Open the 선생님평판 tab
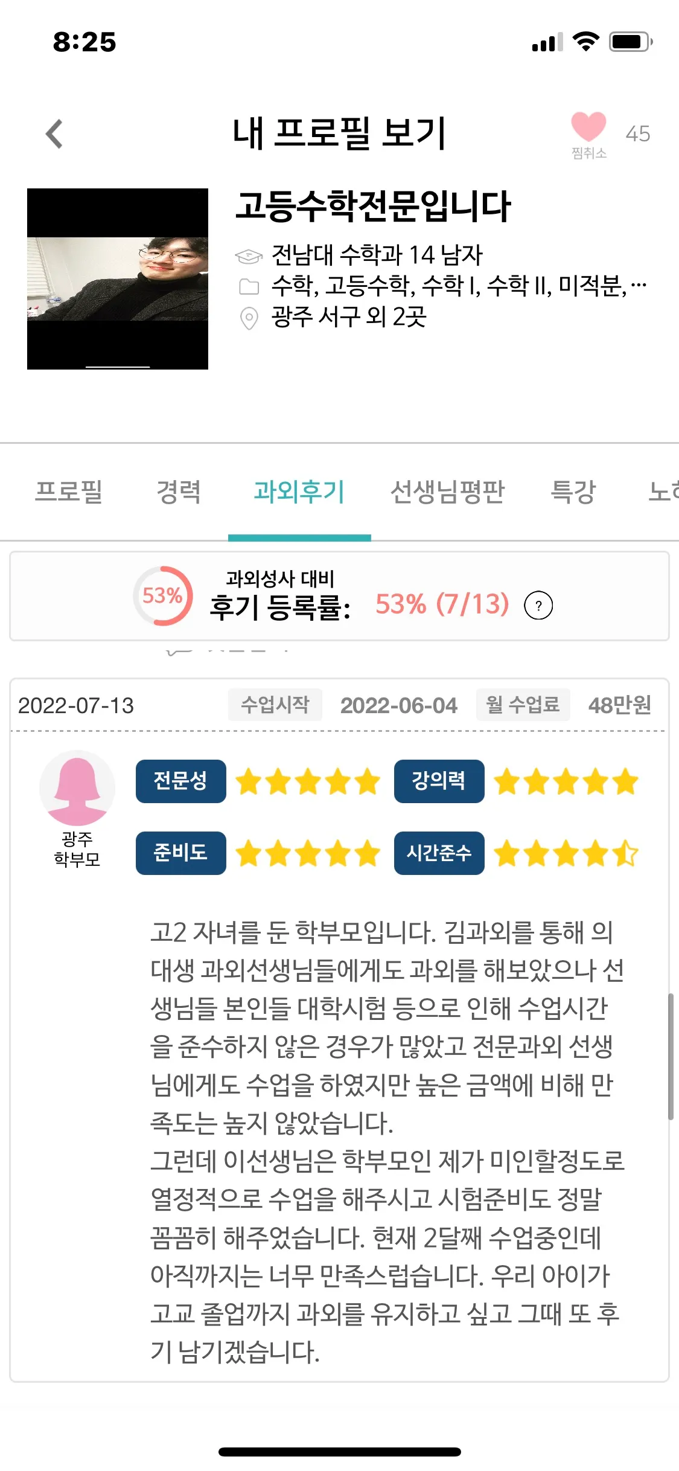Image resolution: width=679 pixels, height=1471 pixels. click(447, 492)
